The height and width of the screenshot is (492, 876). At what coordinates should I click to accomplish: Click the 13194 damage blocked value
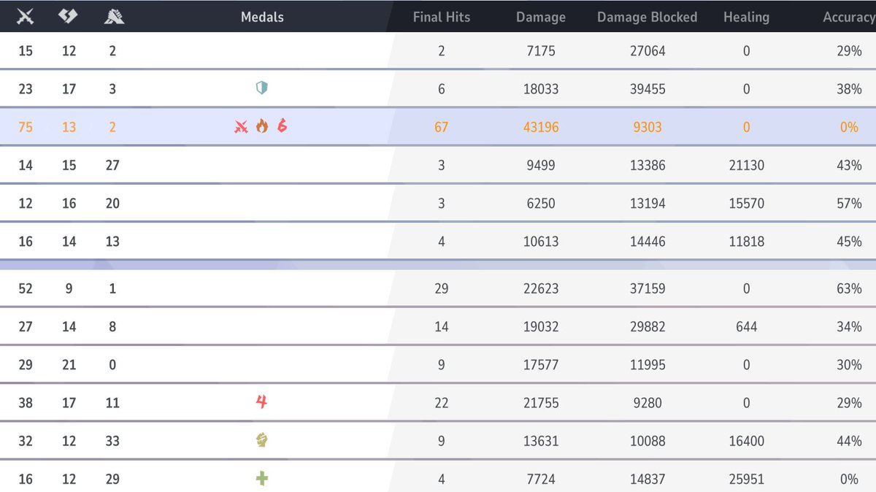pyautogui.click(x=648, y=203)
